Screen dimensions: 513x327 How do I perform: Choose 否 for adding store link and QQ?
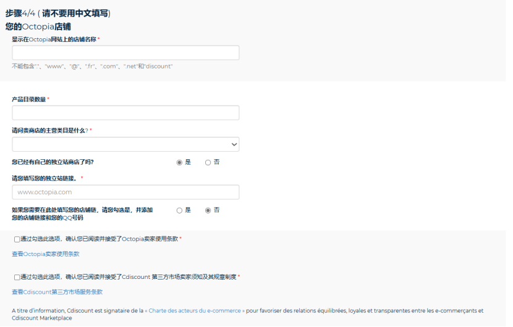tap(208, 210)
